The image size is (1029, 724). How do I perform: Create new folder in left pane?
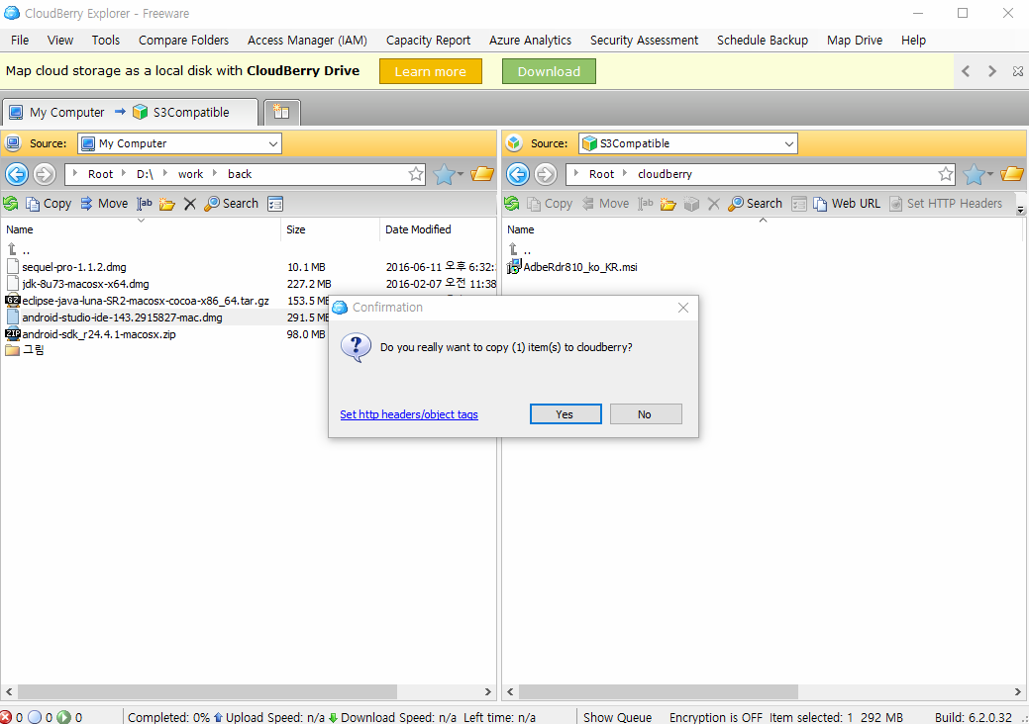pyautogui.click(x=166, y=204)
